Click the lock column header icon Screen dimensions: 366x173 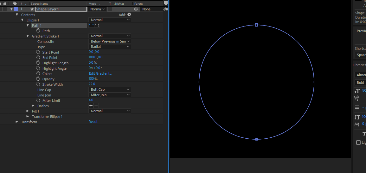5,3
